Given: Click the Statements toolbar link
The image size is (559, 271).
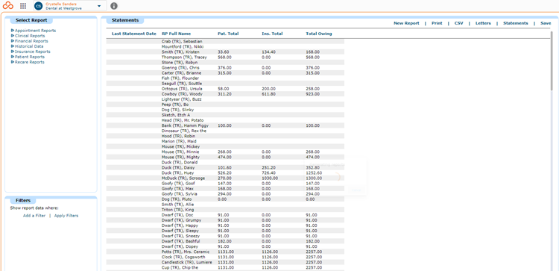Looking at the screenshot, I should 516,23.
